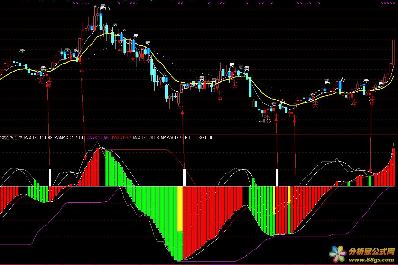Screen dimensions: 398x265
Task: Click the MAMACD:73.90 value label
Action: click(x=175, y=138)
